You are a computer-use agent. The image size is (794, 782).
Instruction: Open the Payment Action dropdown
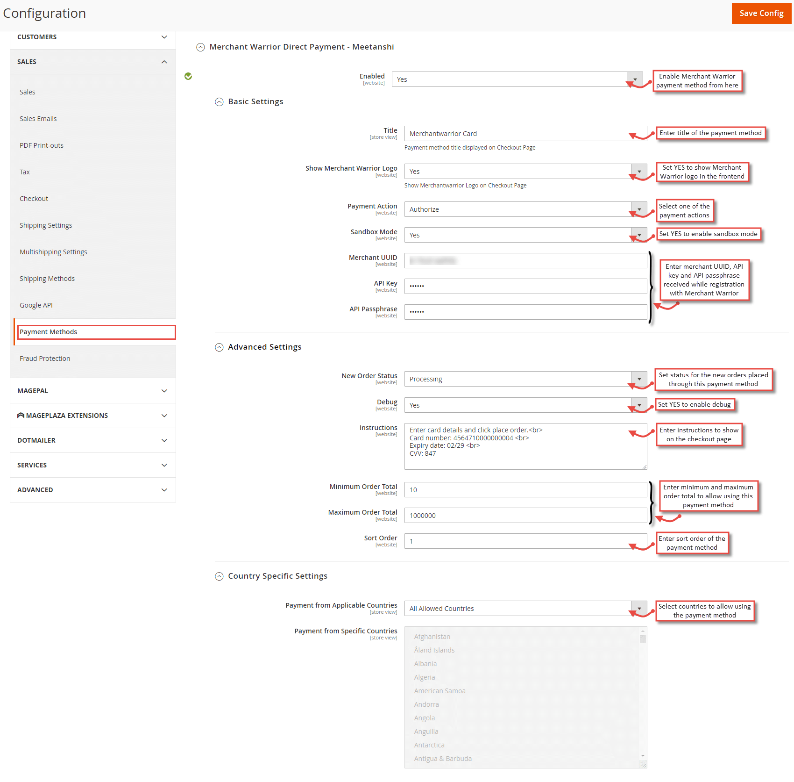639,209
